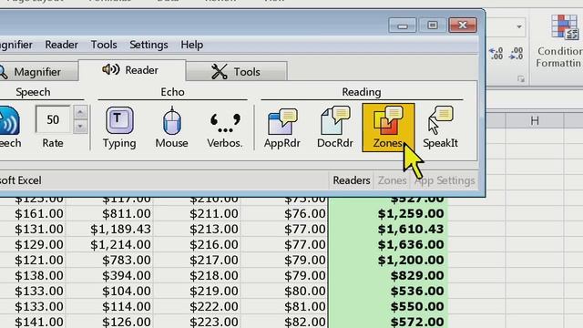Expand the Excel number format dropdown
Image resolution: width=583 pixels, height=328 pixels.
tap(519, 26)
